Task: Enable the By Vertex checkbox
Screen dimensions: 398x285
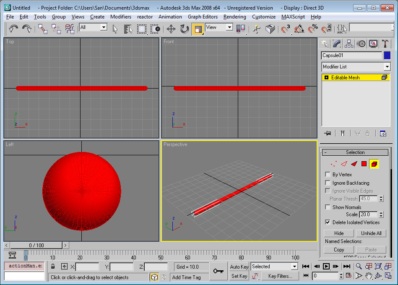Action: point(328,175)
